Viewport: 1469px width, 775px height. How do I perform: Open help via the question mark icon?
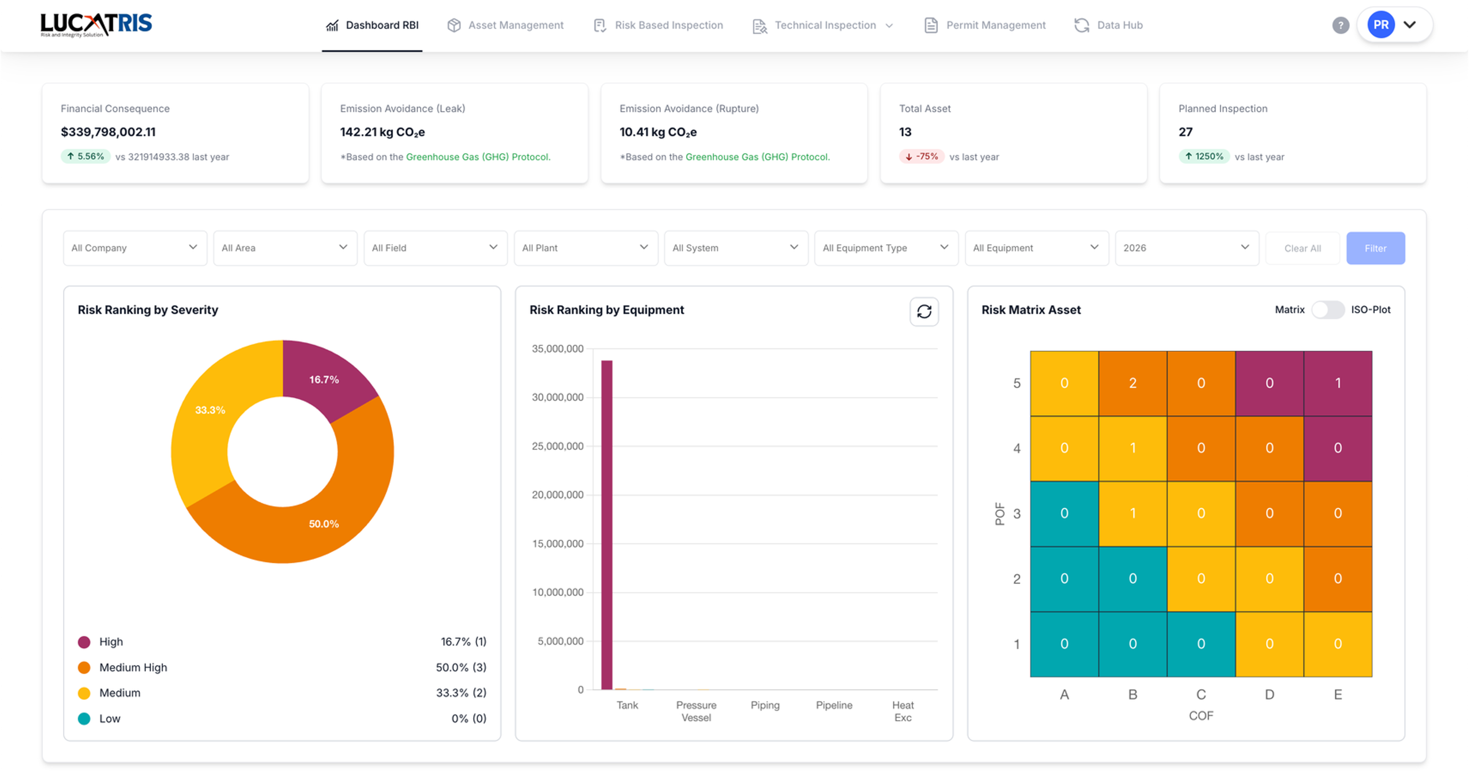click(1341, 25)
